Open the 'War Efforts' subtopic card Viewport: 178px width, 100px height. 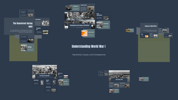27,39
